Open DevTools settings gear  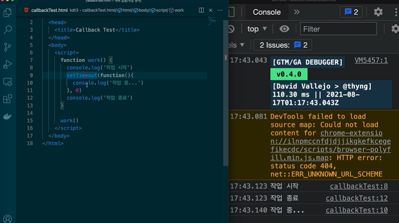[x=378, y=12]
